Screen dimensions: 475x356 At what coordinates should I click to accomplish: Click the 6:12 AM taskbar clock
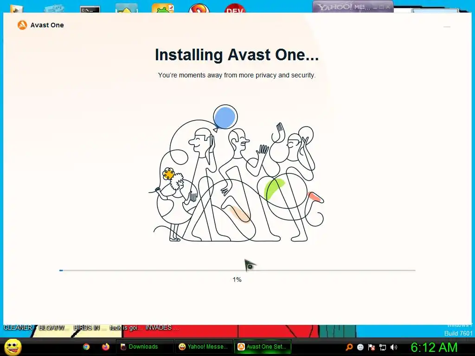[x=434, y=347]
